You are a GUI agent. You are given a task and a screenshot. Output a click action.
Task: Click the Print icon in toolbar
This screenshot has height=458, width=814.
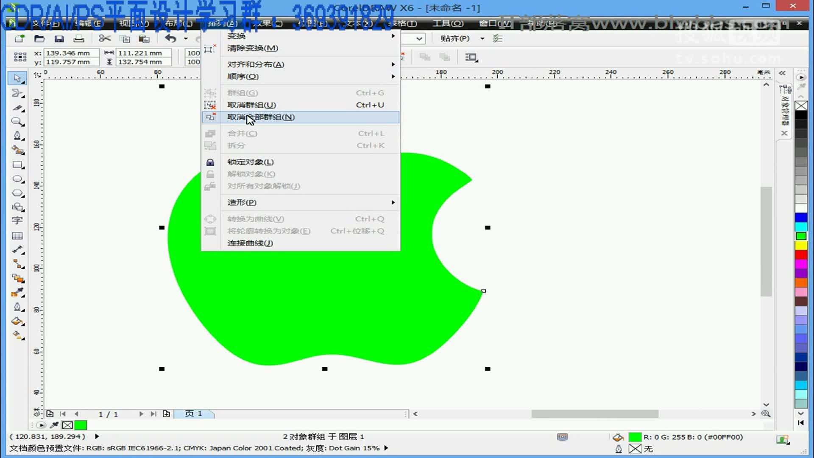click(x=79, y=39)
